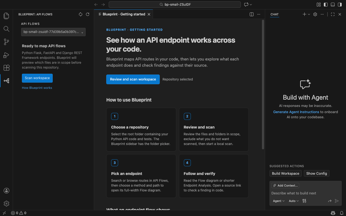Open notifications bell in status bar

coord(341,213)
